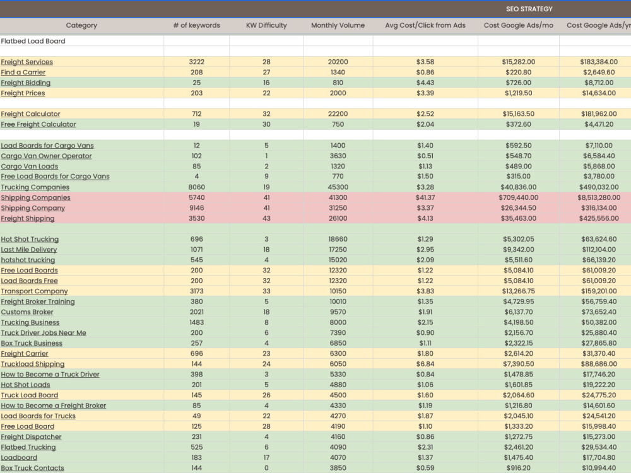Open the Freight Dispatcher link

31,437
